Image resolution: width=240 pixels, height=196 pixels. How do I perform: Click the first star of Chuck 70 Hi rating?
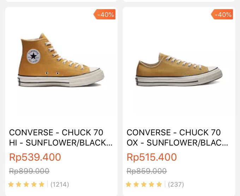click(x=11, y=184)
